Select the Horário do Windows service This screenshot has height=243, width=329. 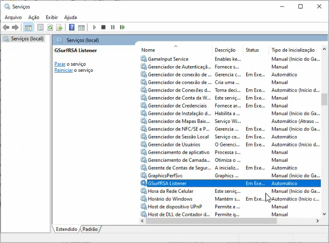[170, 199]
